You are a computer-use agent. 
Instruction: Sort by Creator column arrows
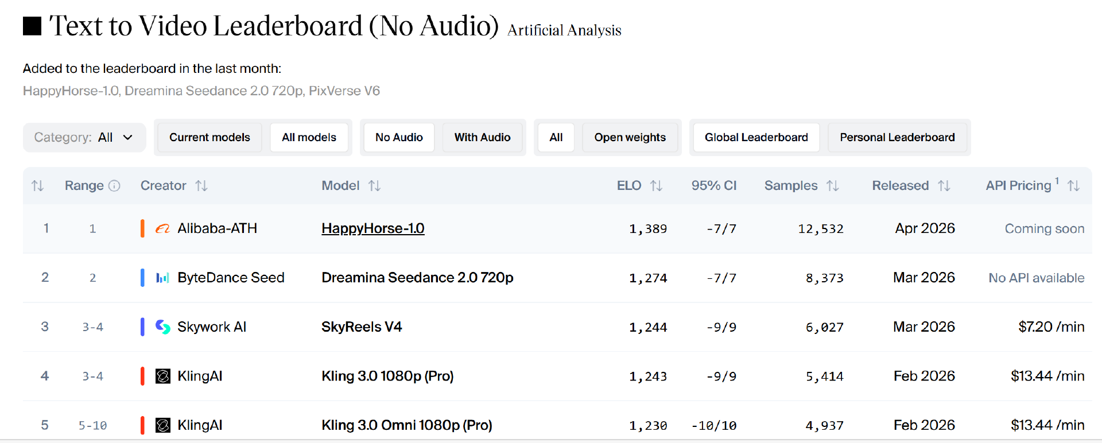[x=201, y=186]
